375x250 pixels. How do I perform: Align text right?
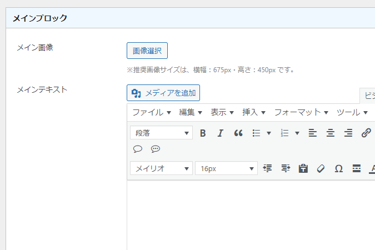348,133
